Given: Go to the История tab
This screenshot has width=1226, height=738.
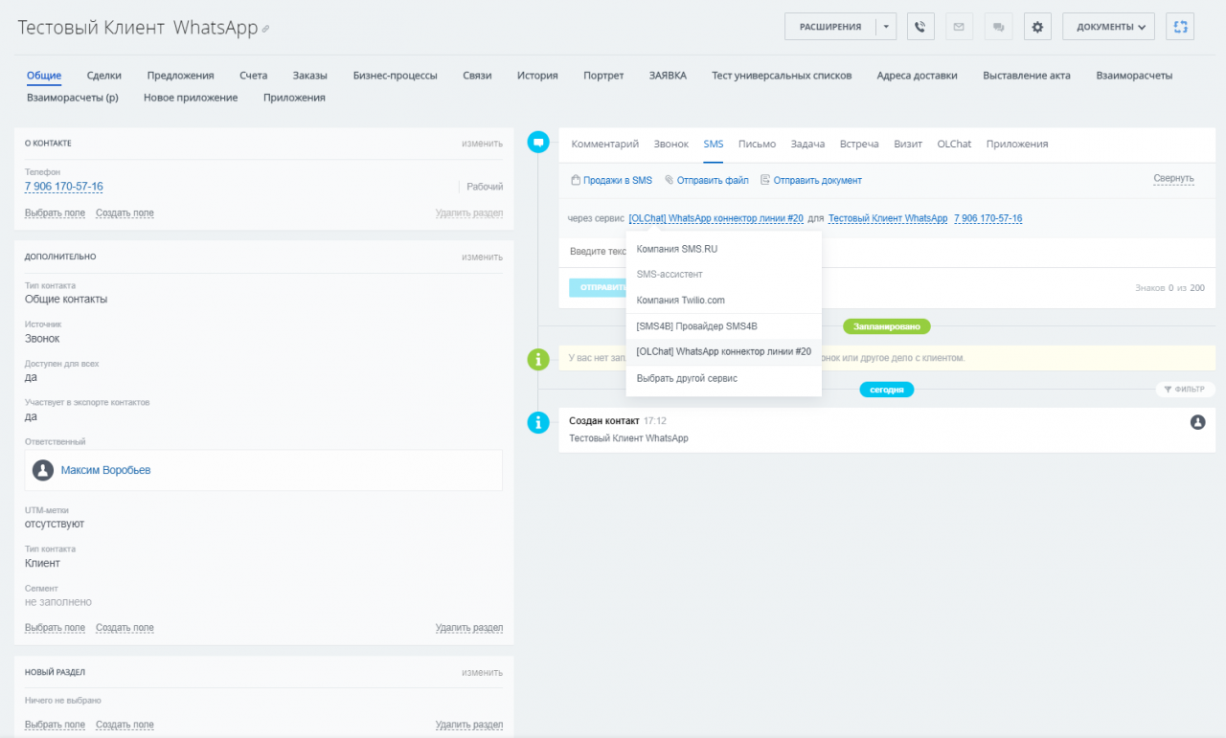Looking at the screenshot, I should [x=537, y=75].
